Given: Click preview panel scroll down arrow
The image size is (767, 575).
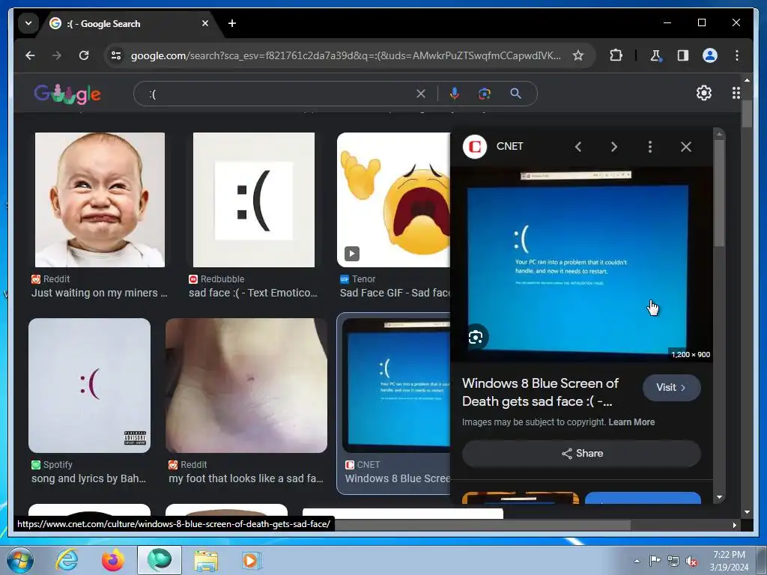Looking at the screenshot, I should coord(719,497).
